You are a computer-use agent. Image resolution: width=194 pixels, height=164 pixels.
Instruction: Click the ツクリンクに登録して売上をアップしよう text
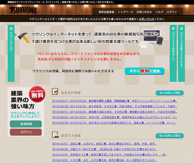pyautogui.click(x=25, y=115)
